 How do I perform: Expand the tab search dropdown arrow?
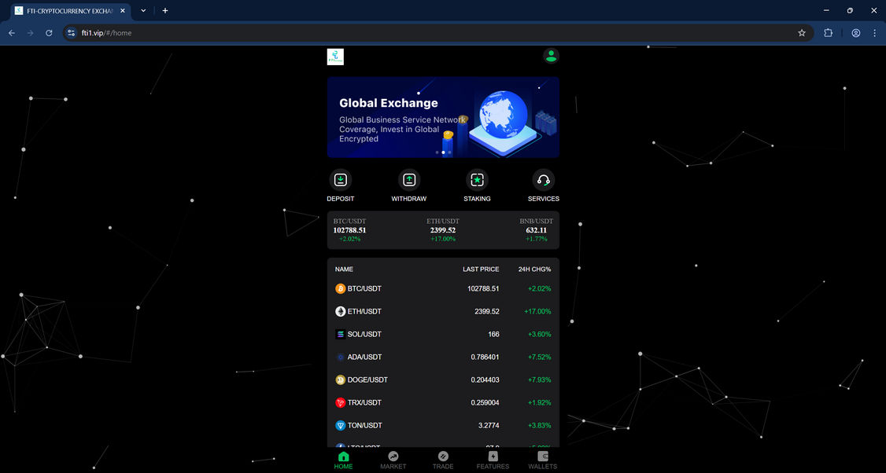pos(143,11)
